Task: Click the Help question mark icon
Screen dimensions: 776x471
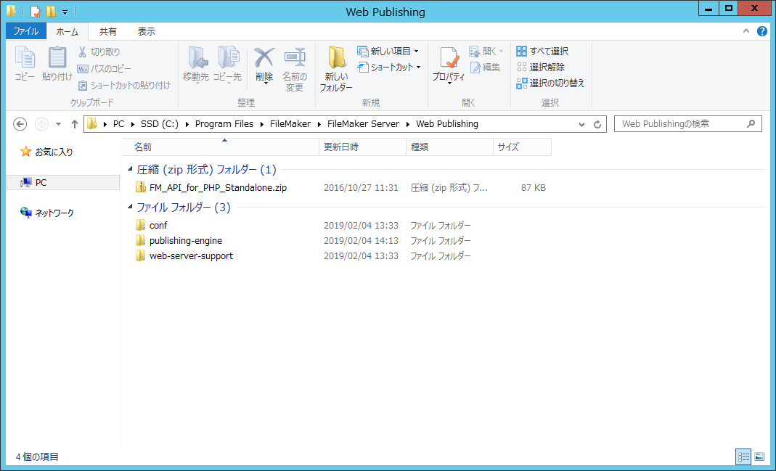Action: click(x=762, y=31)
